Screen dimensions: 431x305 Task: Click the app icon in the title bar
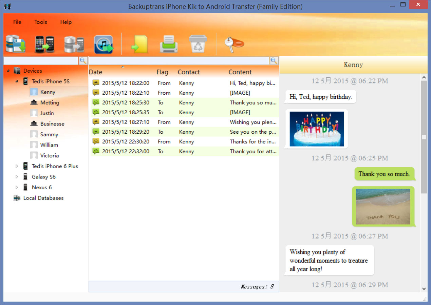pyautogui.click(x=7, y=6)
